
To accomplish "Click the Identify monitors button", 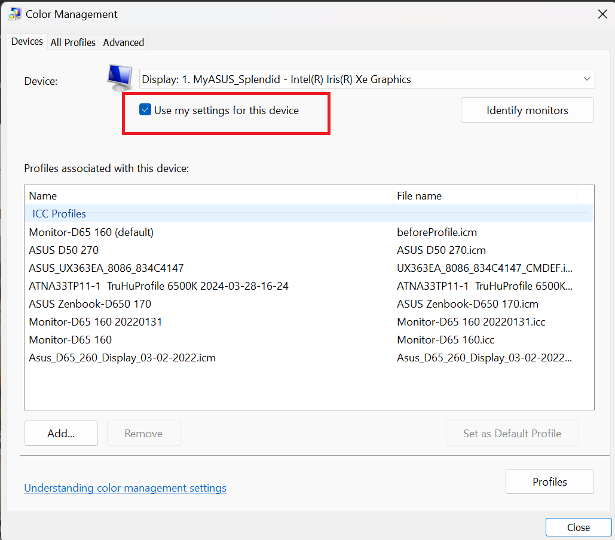I will pyautogui.click(x=527, y=110).
